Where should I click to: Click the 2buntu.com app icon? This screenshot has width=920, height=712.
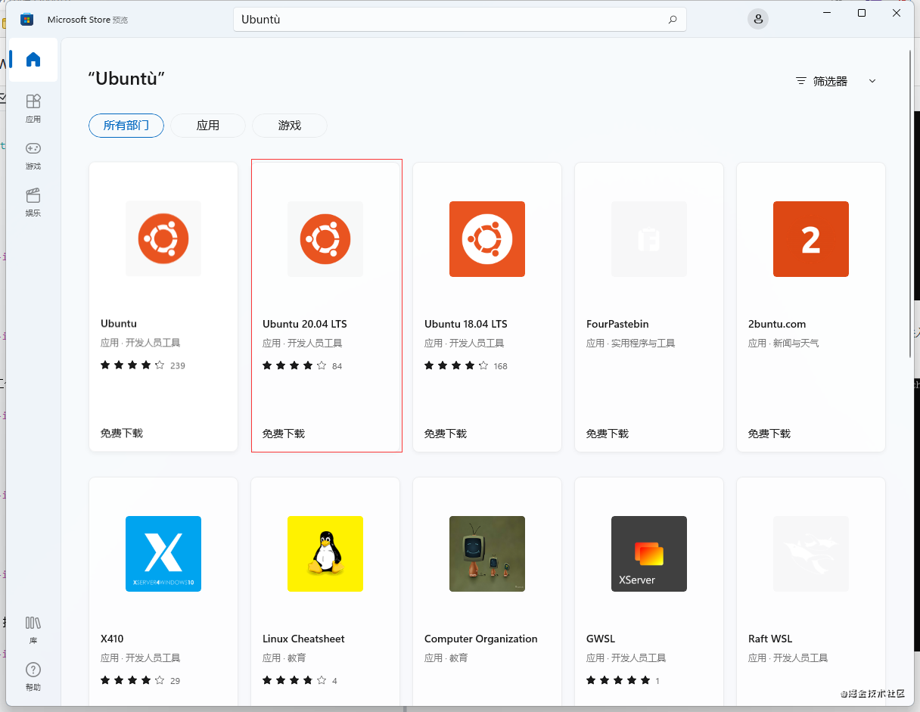tap(811, 239)
